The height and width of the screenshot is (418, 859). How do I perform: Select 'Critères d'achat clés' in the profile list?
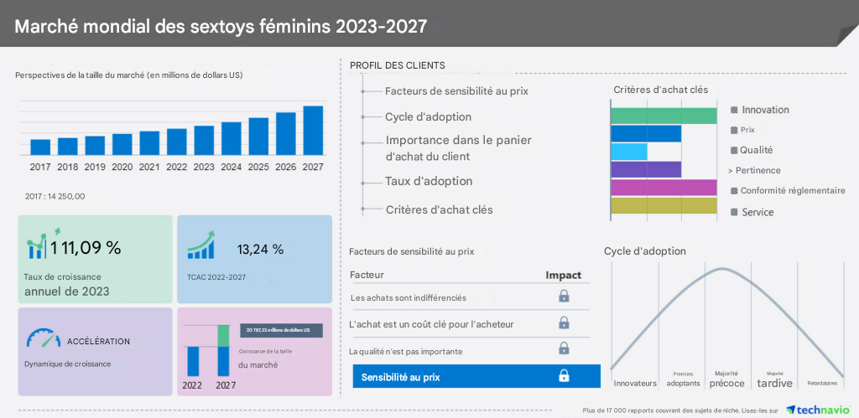439,209
